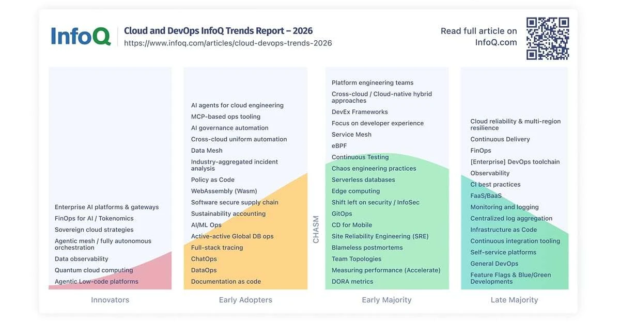The height and width of the screenshot is (325, 620).
Task: Click '[Enterprise] DevOps toolchain'
Action: click(x=515, y=162)
